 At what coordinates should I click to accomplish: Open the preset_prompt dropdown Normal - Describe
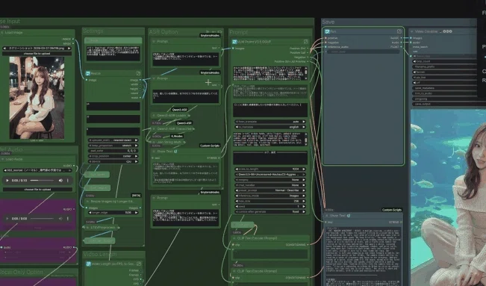270,190
